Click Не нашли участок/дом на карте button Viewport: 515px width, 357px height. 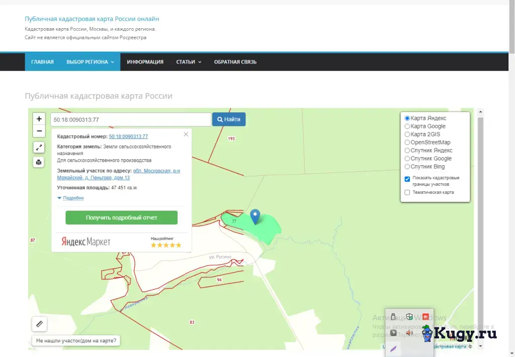[x=76, y=340]
